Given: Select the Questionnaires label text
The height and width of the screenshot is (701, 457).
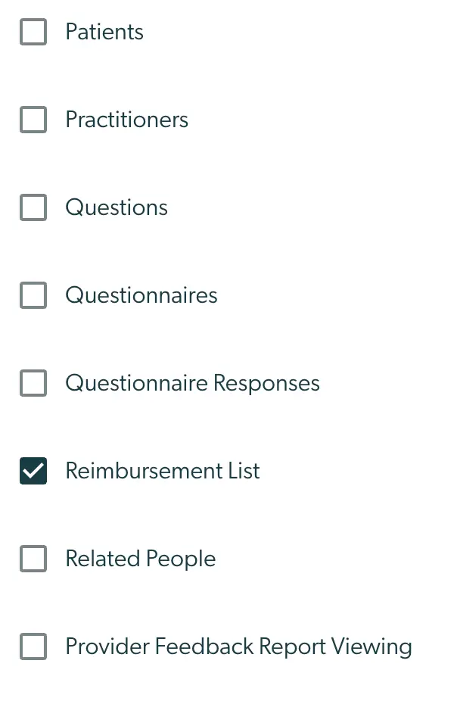Looking at the screenshot, I should [x=141, y=295].
